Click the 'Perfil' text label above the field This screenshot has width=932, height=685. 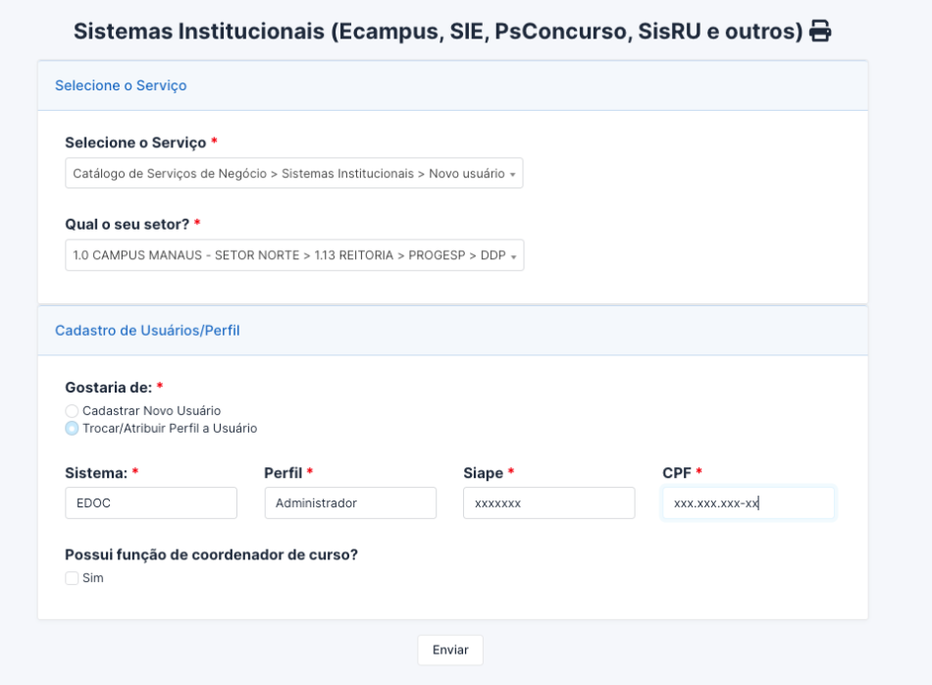pos(284,473)
